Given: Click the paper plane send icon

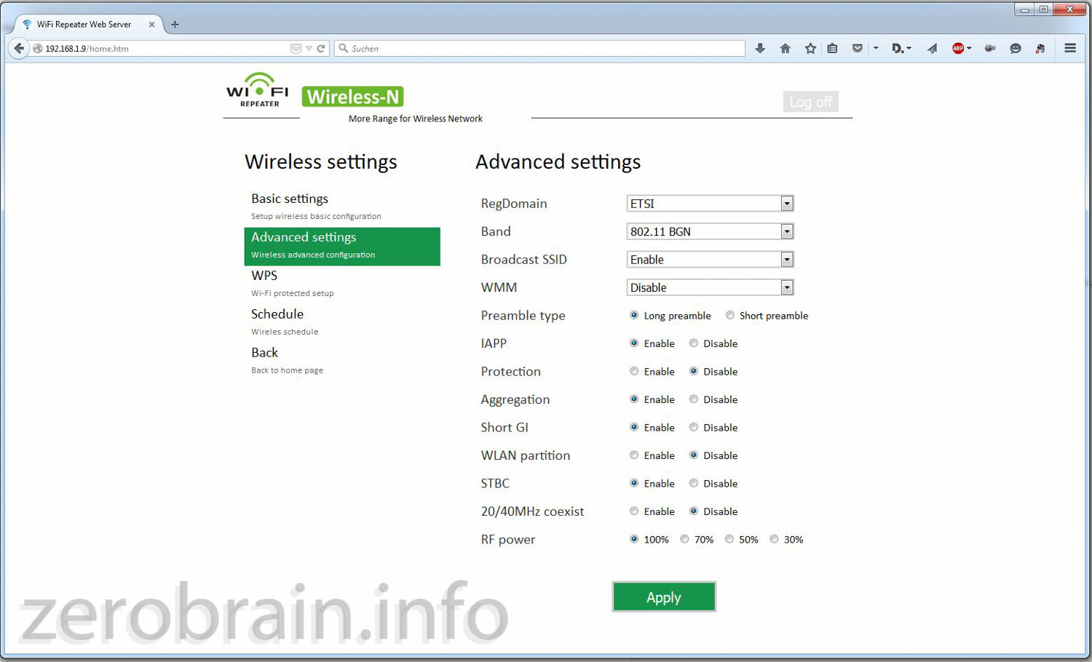Looking at the screenshot, I should click(x=932, y=49).
